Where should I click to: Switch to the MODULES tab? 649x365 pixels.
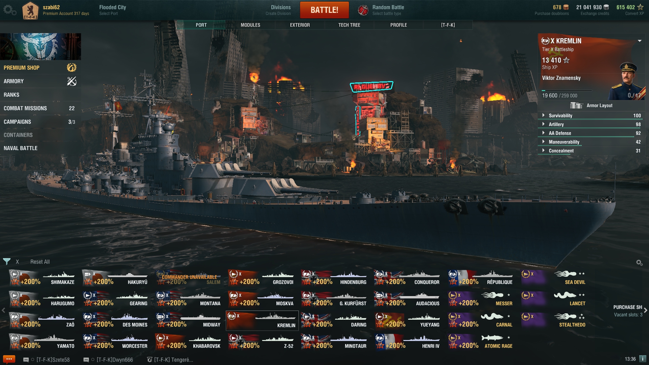pyautogui.click(x=250, y=25)
